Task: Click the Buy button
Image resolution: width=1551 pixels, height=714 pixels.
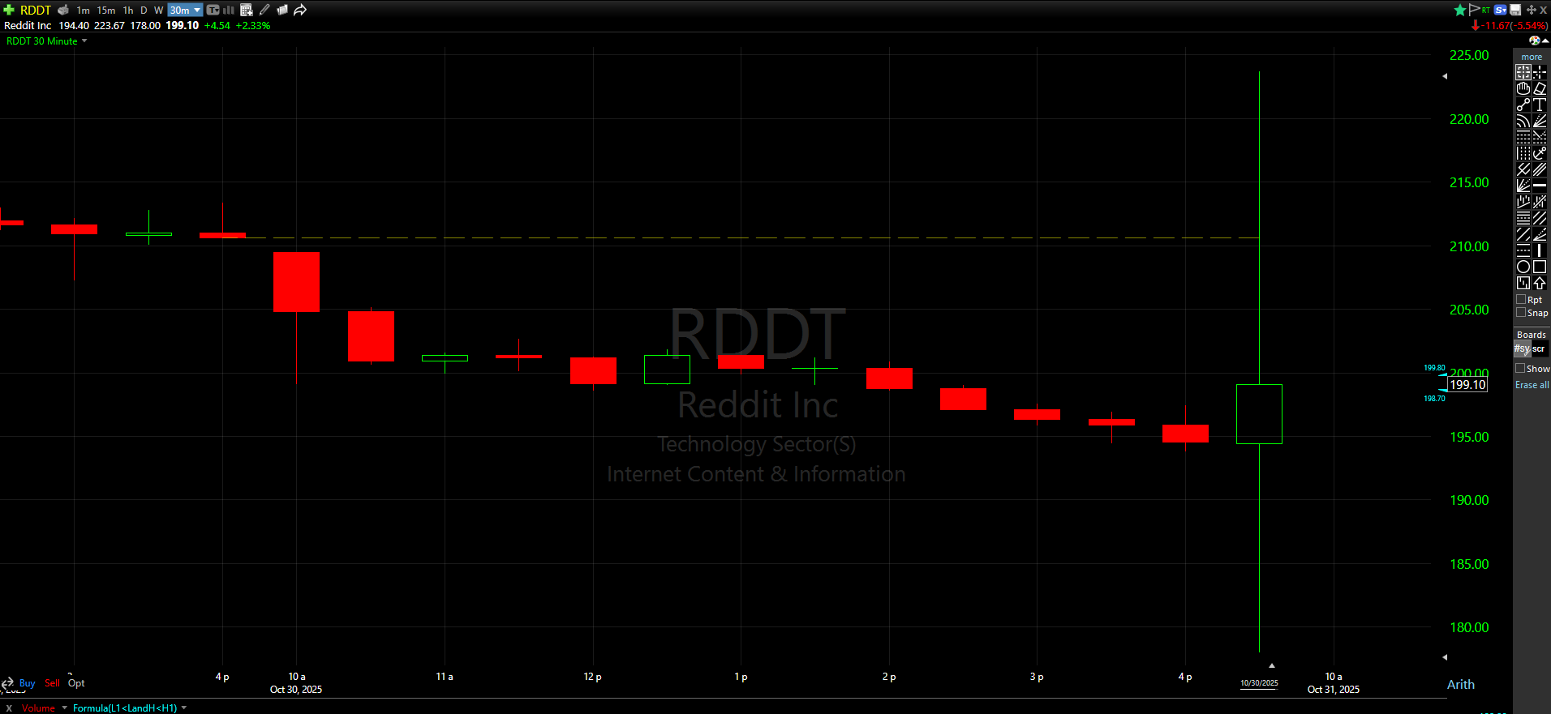Action: pyautogui.click(x=27, y=683)
